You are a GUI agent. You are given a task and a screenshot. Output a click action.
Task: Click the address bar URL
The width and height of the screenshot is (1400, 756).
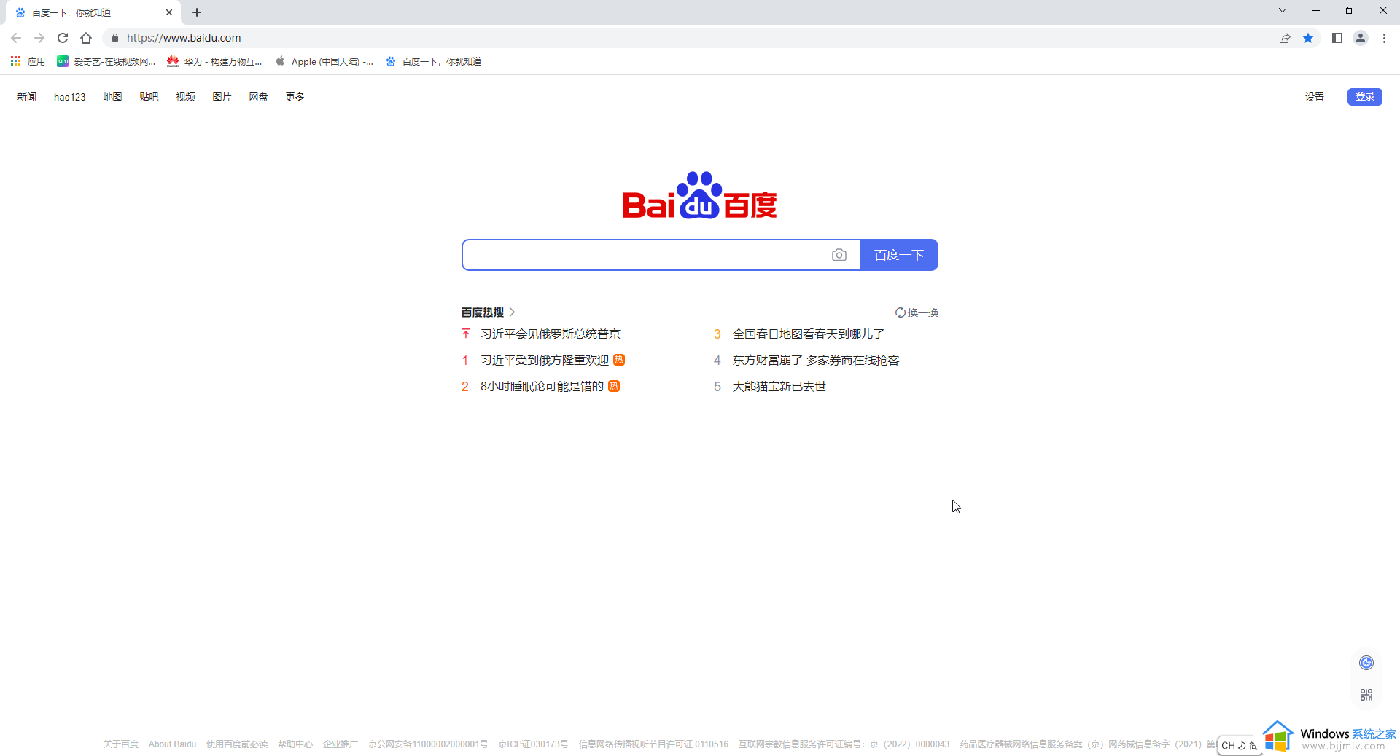[x=184, y=38]
